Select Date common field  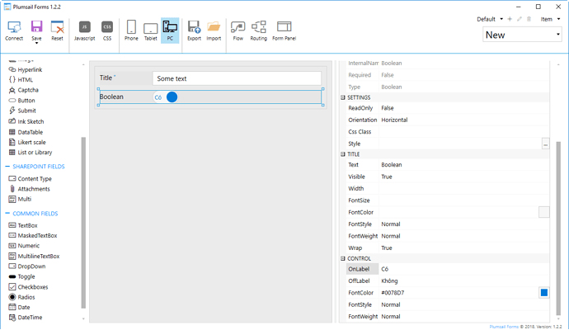(19, 307)
